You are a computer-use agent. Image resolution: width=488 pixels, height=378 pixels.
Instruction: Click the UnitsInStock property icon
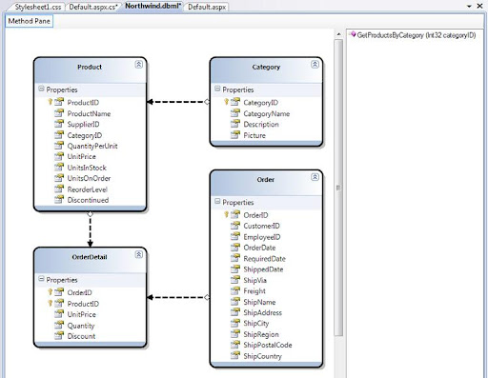click(x=59, y=168)
